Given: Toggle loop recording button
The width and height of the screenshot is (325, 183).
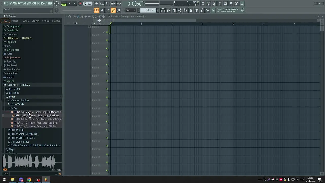Looking at the screenshot, I should point(119,4).
